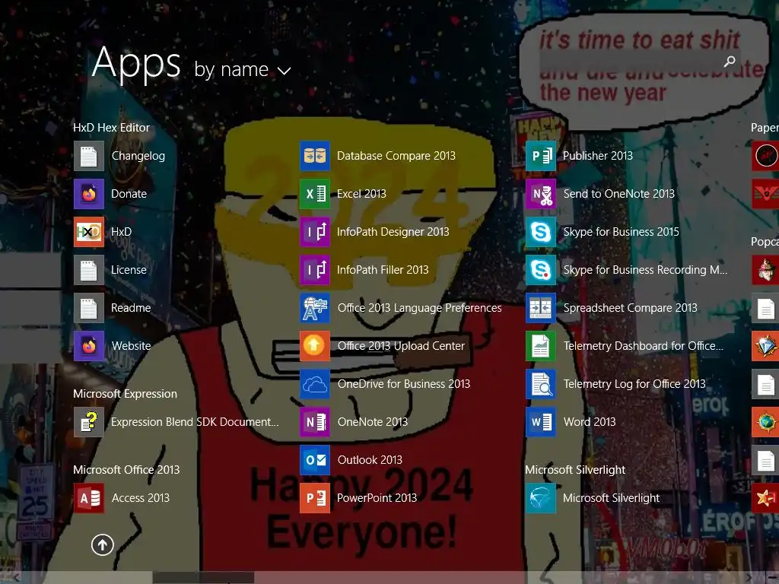Select the Microsoft Expression group header
This screenshot has width=779, height=584.
126,394
